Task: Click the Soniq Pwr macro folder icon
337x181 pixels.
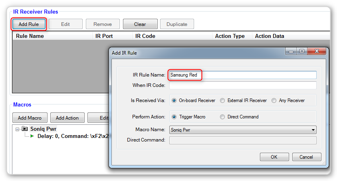Action: pyautogui.click(x=25, y=129)
